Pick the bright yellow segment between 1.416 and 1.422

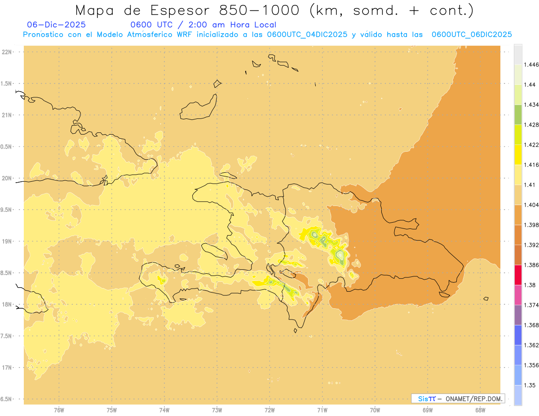click(x=518, y=155)
